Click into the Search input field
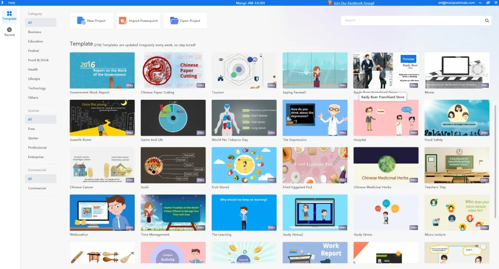 pyautogui.click(x=412, y=20)
